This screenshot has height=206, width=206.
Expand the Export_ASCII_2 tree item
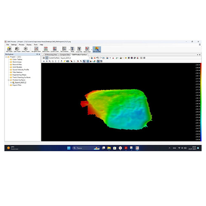coord(11,82)
